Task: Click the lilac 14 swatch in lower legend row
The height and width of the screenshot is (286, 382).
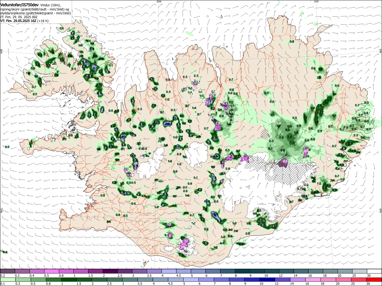Action: click(x=298, y=279)
